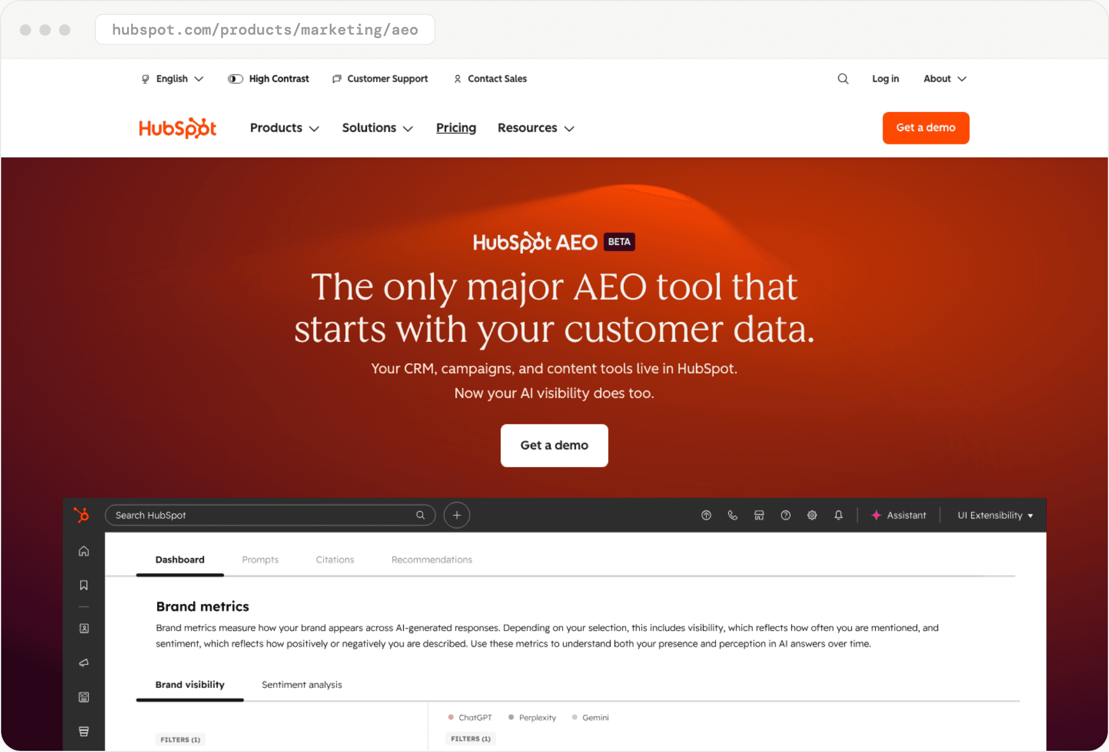Select the Sentiment analysis tab
The image size is (1109, 752).
302,685
